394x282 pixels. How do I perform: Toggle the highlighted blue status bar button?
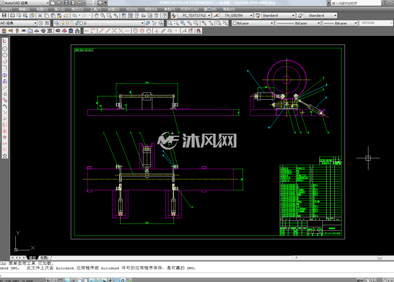117,280
